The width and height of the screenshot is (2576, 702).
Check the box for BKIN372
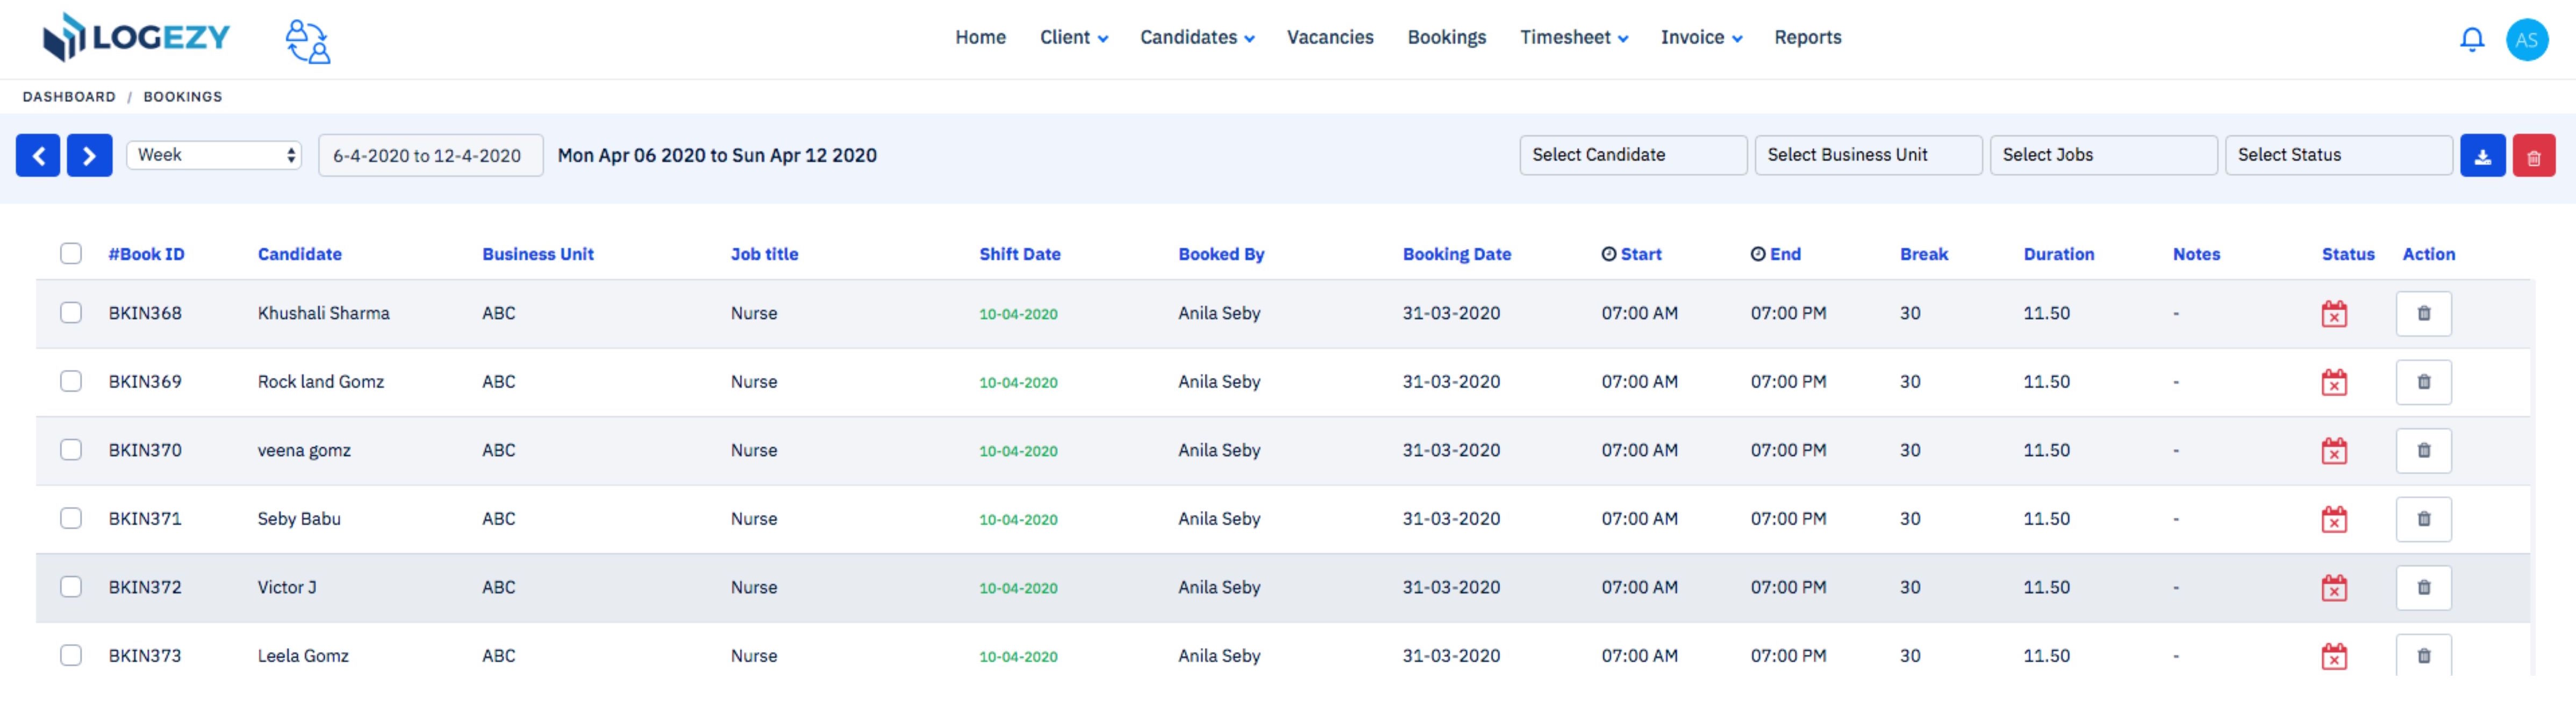pyautogui.click(x=71, y=586)
